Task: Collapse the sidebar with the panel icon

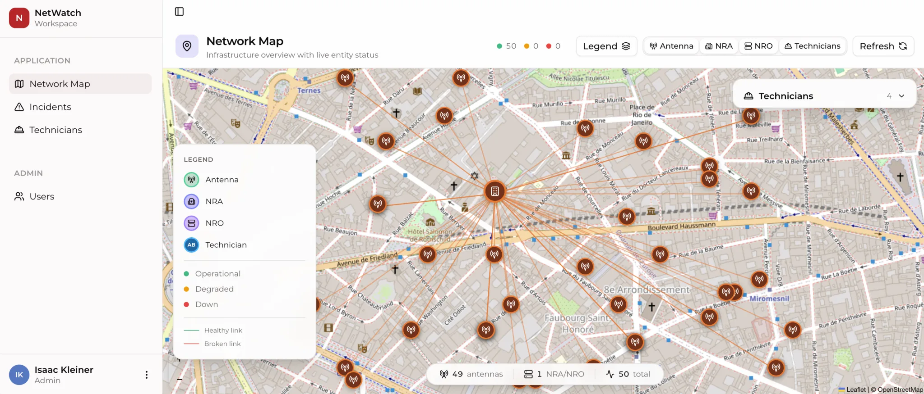Action: (x=179, y=12)
